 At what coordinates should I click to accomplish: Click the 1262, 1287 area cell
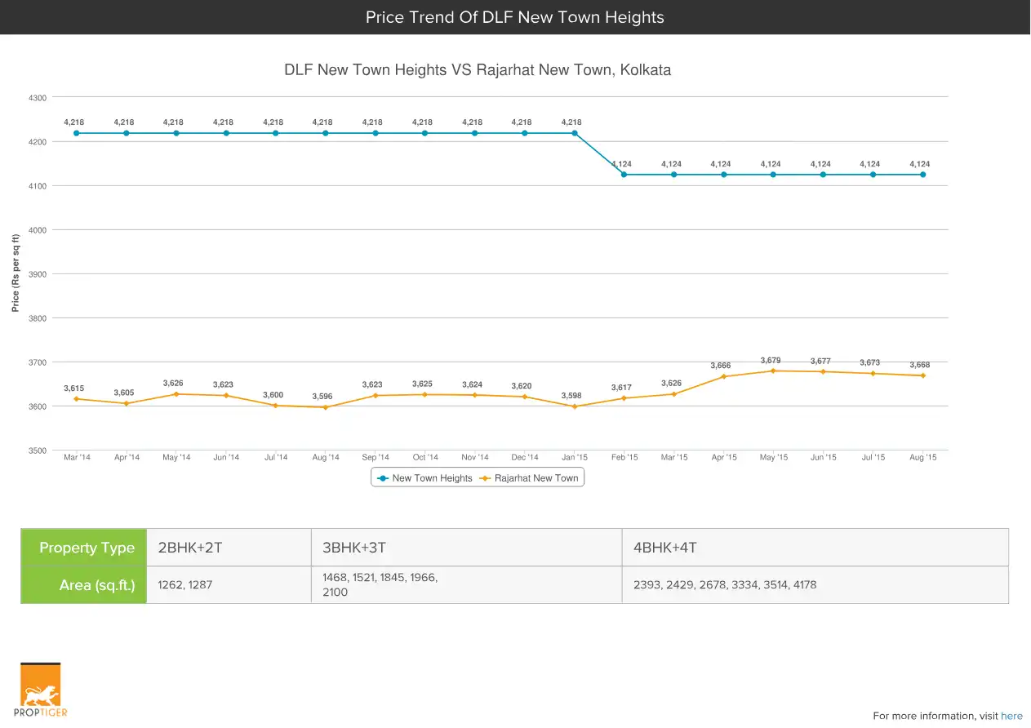pyautogui.click(x=229, y=585)
